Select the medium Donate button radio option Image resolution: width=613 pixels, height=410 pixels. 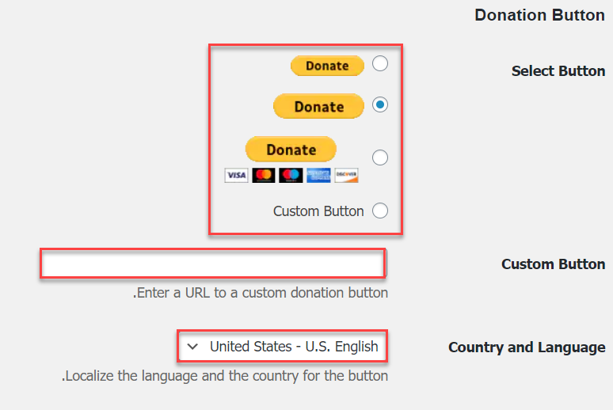coord(380,104)
